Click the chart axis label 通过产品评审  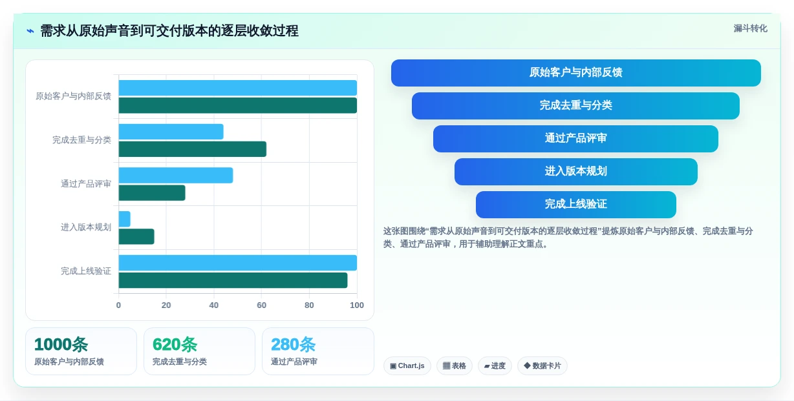pos(86,184)
